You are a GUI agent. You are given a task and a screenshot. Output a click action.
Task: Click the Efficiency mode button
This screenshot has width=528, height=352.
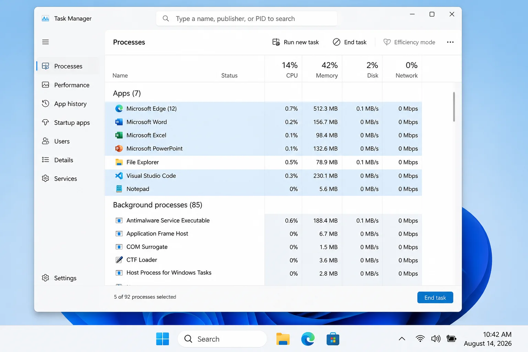tap(409, 42)
